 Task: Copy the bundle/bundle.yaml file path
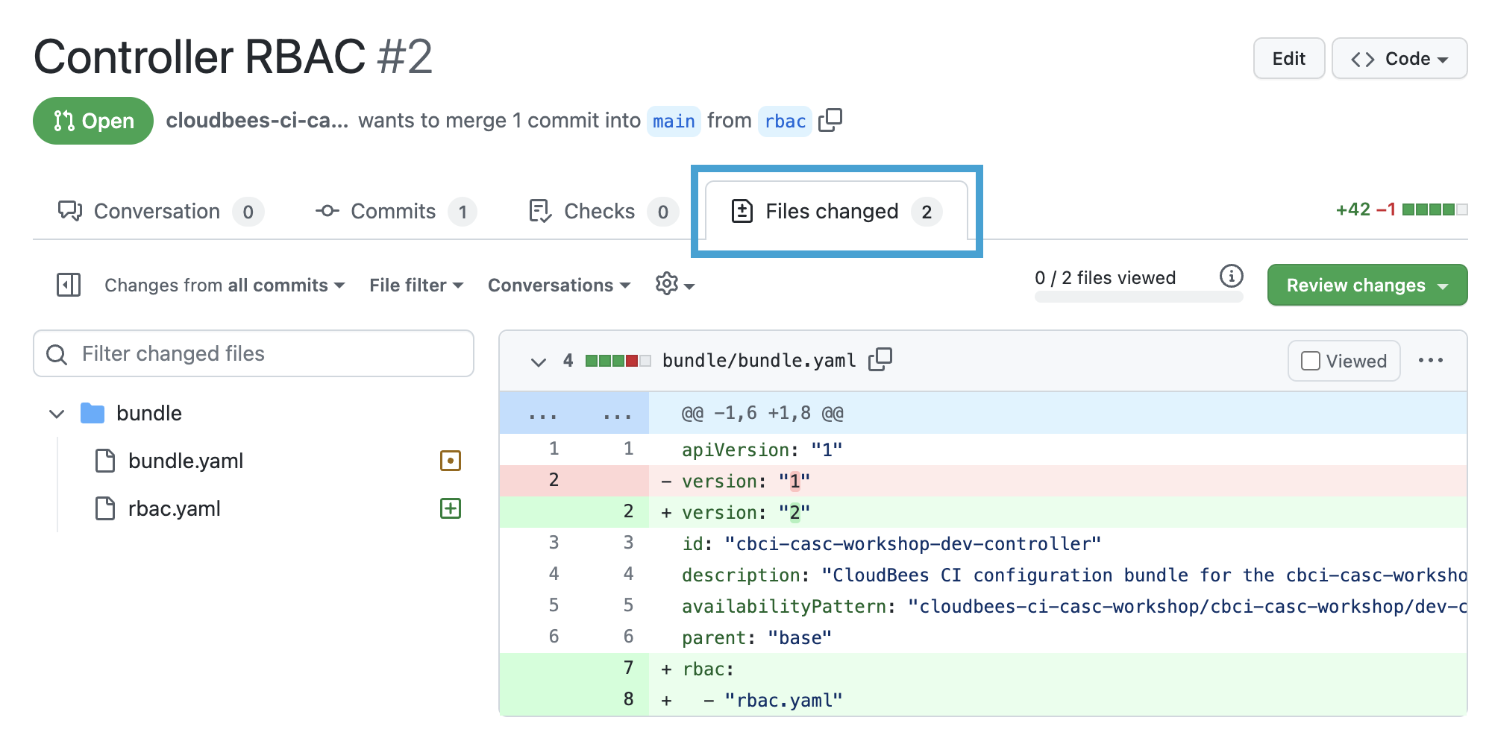point(881,360)
